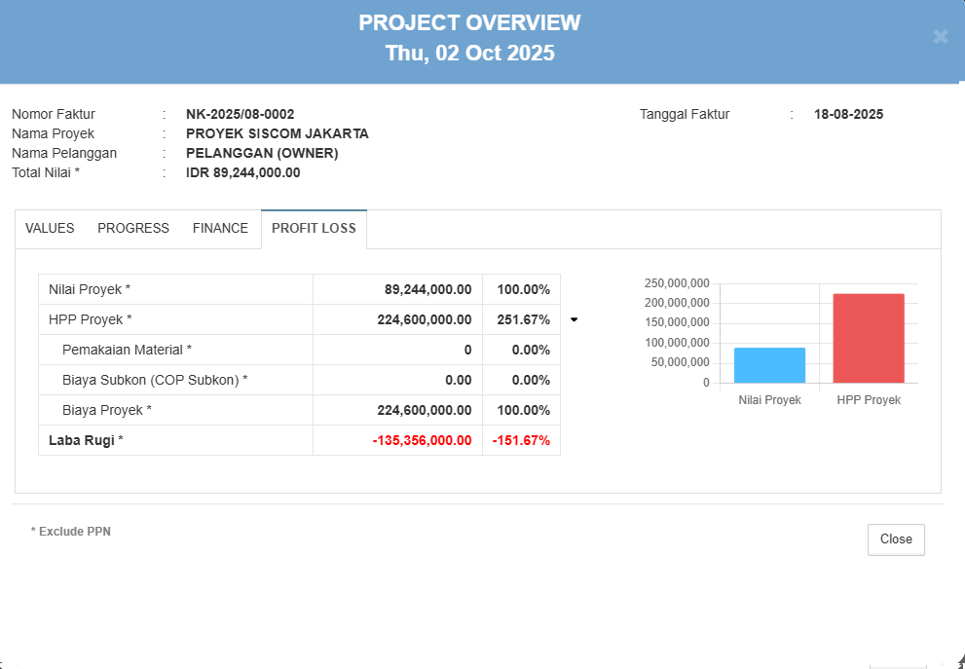Image resolution: width=965 pixels, height=669 pixels.
Task: Collapse HPP Proyek breakdown using the caret arrow
Action: pos(574,319)
